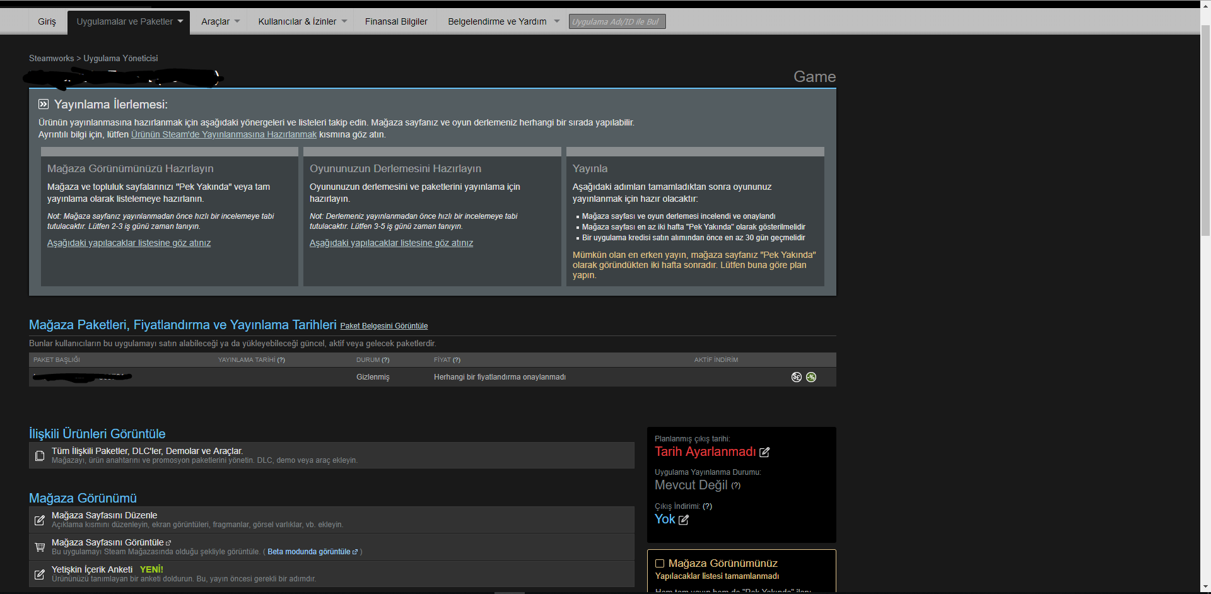Click the edit icon beside Yetişkin İçerik Anketi

tap(40, 574)
